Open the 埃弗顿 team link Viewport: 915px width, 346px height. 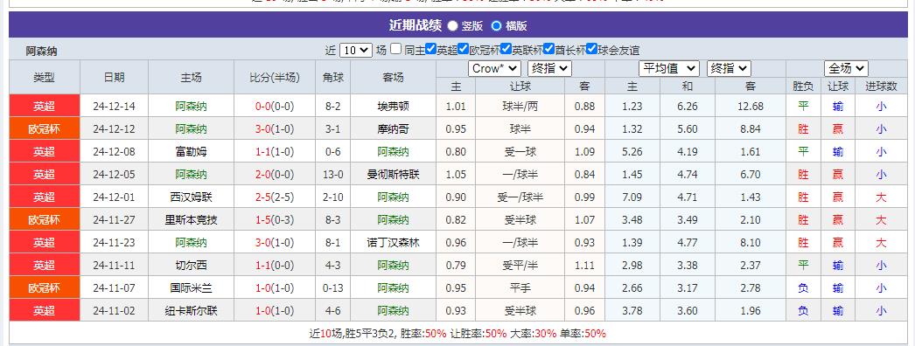click(394, 106)
